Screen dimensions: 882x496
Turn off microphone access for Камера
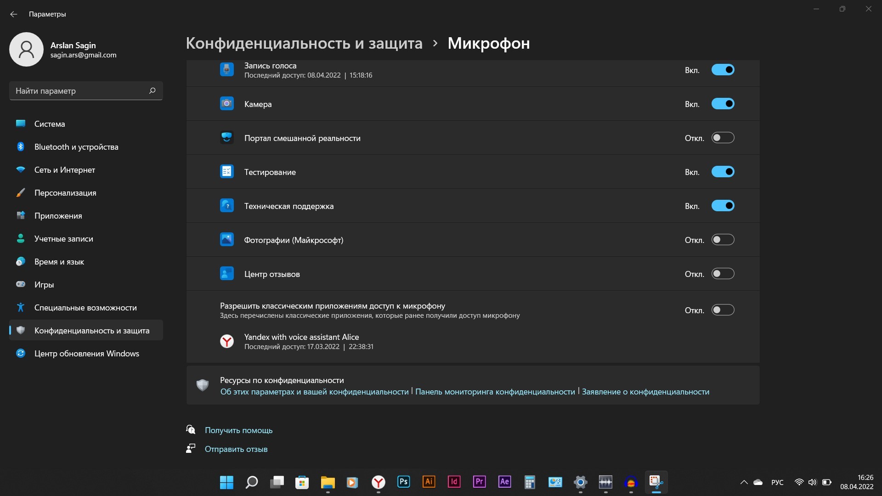723,104
